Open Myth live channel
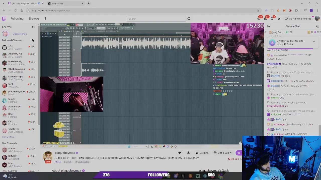Image resolution: width=321 pixels, height=180 pixels. pos(19,165)
